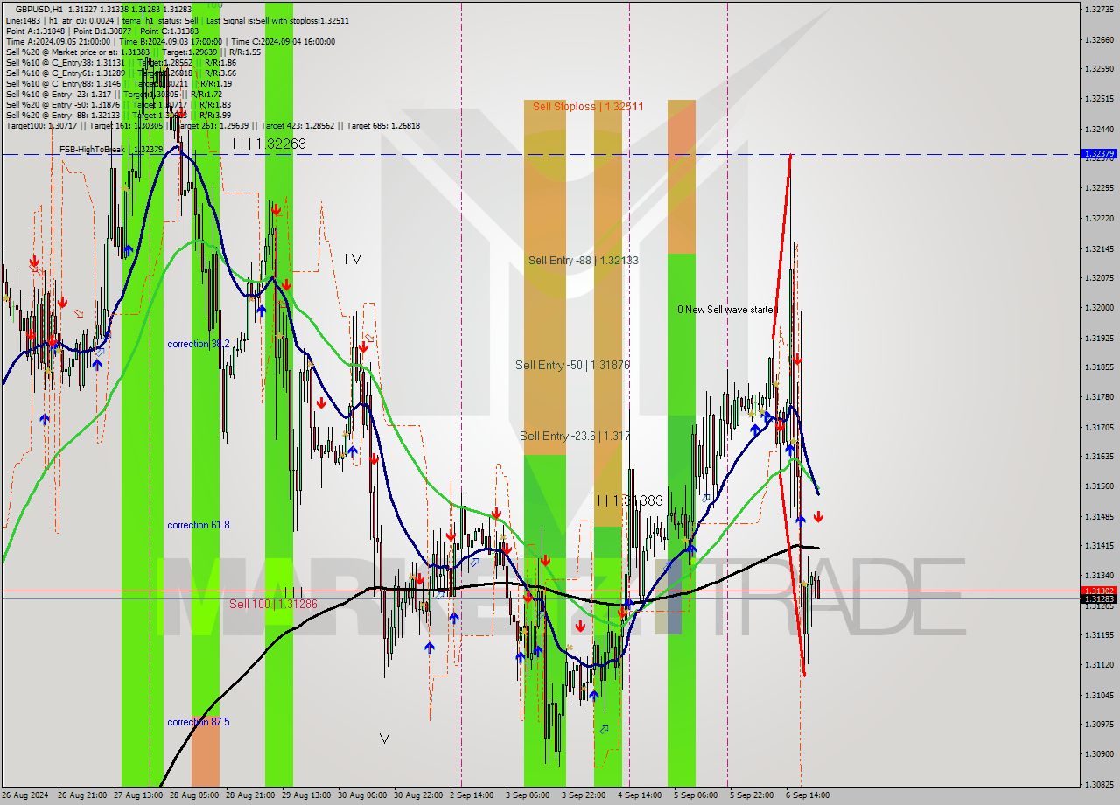This screenshot has width=1120, height=805.
Task: Click the '6 Sep 14:00' time axis label
Action: [x=808, y=795]
